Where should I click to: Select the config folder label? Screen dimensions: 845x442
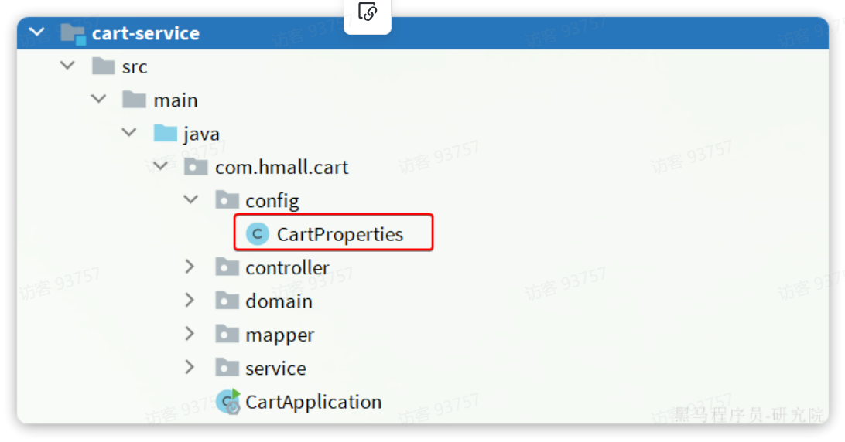coord(272,201)
